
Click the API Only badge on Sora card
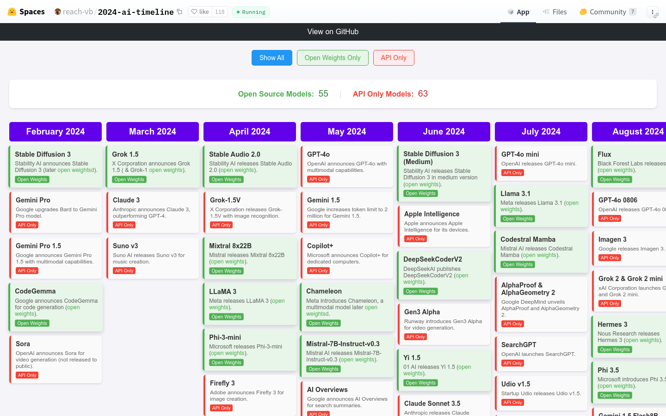tap(27, 375)
